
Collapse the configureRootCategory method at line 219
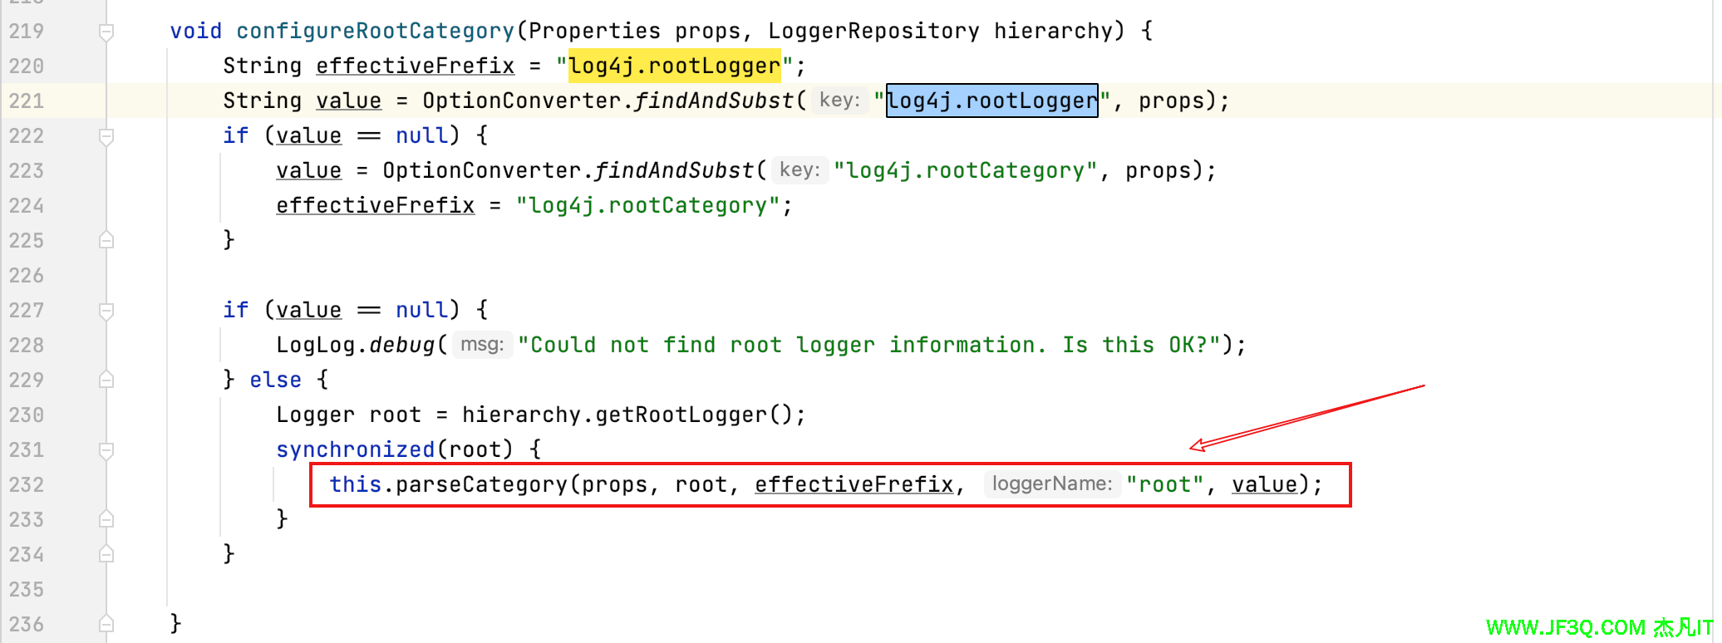(x=106, y=32)
